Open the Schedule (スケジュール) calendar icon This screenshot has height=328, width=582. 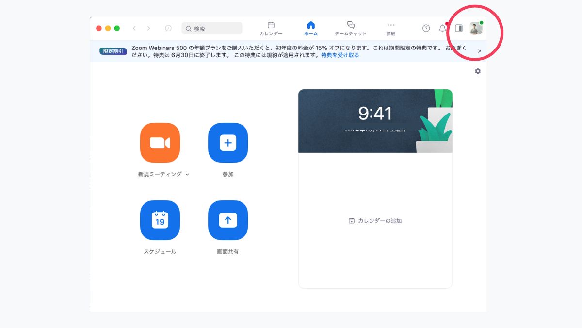pyautogui.click(x=160, y=220)
